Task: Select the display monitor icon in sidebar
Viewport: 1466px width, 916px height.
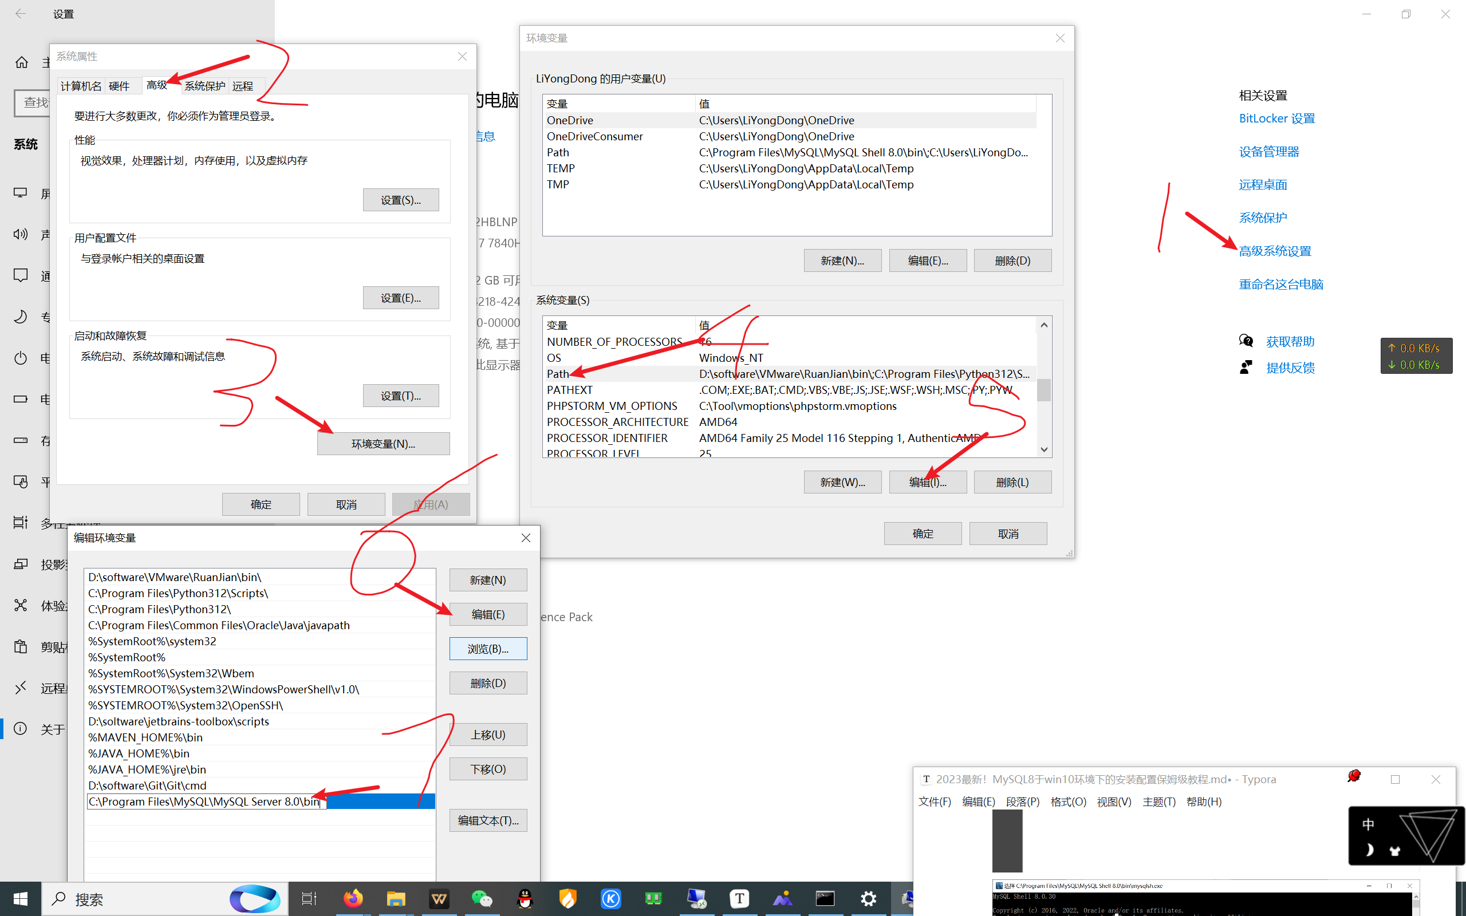Action: click(x=21, y=194)
